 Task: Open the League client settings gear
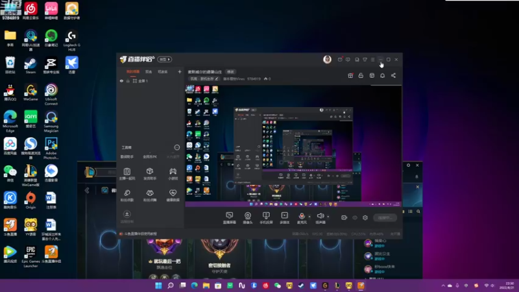pos(409,165)
